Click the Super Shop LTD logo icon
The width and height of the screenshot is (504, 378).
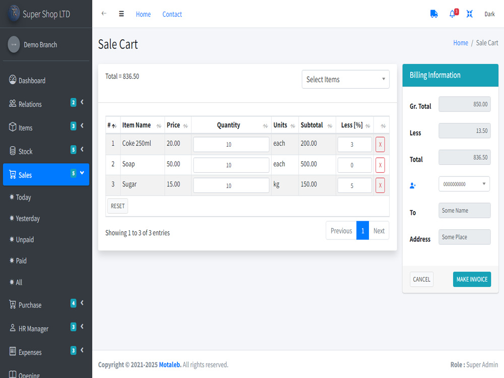click(14, 13)
